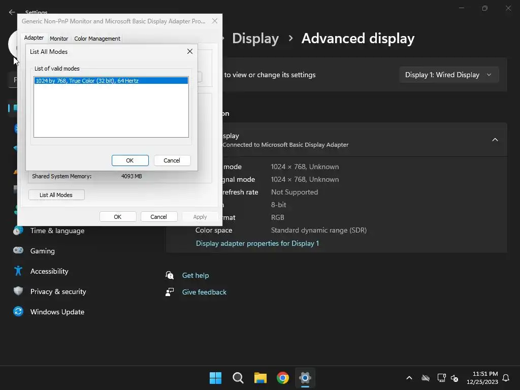Click the Get help icon

(170, 275)
